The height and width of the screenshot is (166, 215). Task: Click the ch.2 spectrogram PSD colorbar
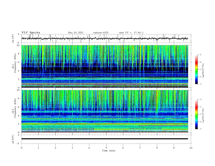pyautogui.click(x=196, y=114)
